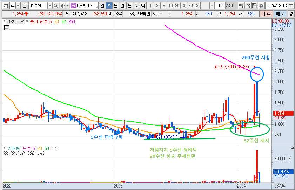Select interval 3 button
Screen dimensions: 295x190
point(157,6)
